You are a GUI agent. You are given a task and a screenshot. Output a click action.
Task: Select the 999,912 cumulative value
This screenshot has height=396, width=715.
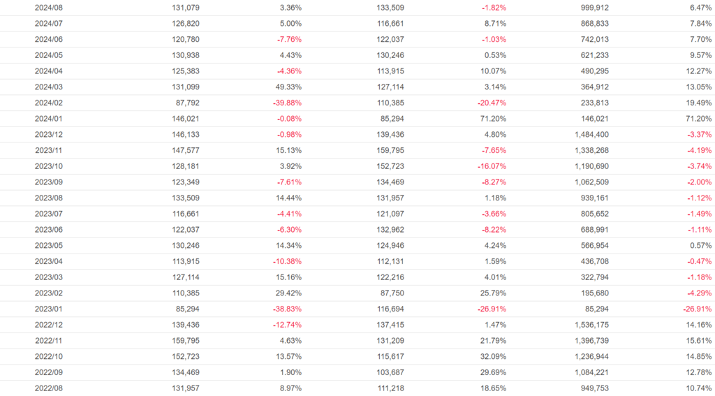pyautogui.click(x=594, y=8)
